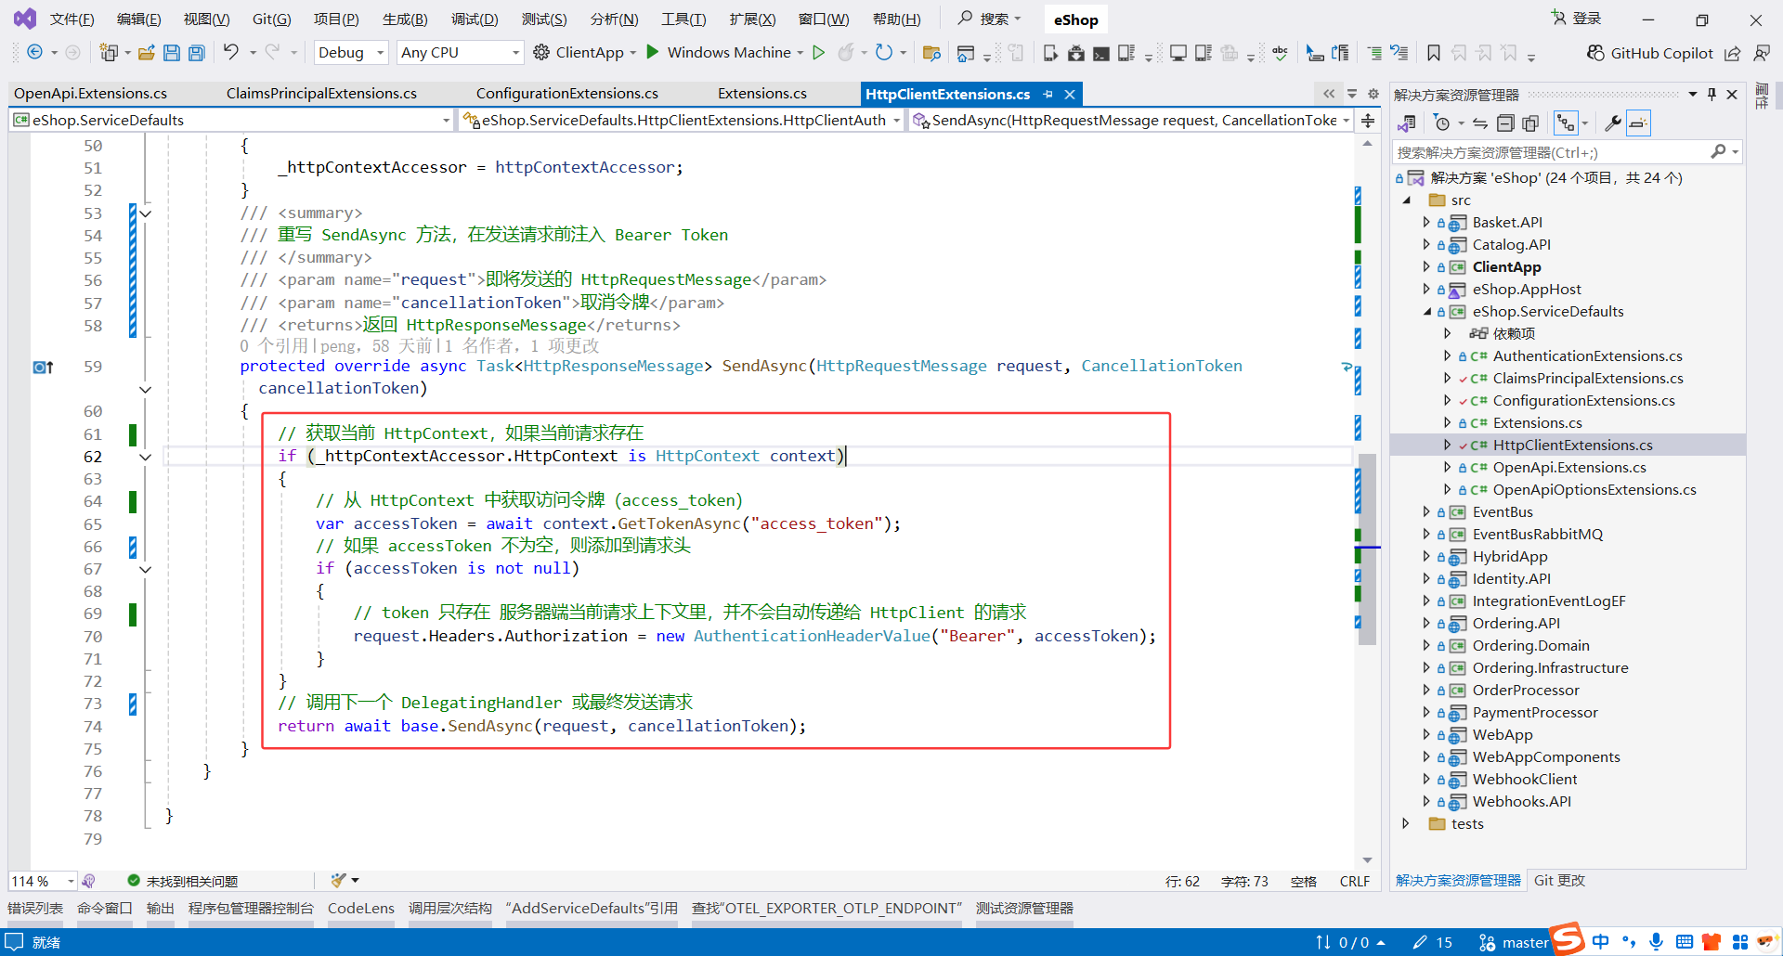Viewport: 1783px width, 956px height.
Task: Save the current file with single disk icon
Action: coord(172,53)
